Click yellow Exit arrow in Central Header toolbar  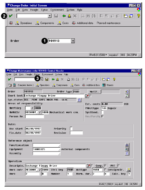(x=58, y=79)
